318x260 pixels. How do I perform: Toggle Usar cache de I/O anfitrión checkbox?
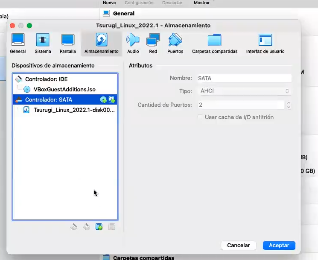(200, 117)
